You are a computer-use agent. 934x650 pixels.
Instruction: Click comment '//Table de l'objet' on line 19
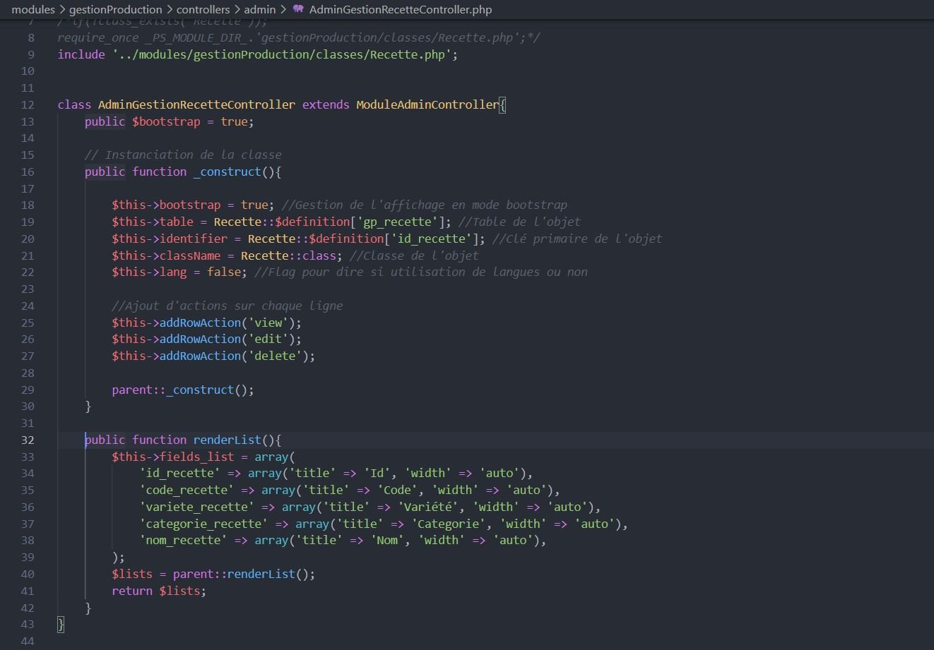point(519,222)
